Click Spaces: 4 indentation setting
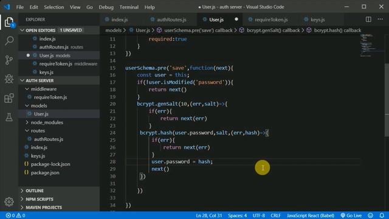Screen dimensions: 389x219 [x=238, y=215]
